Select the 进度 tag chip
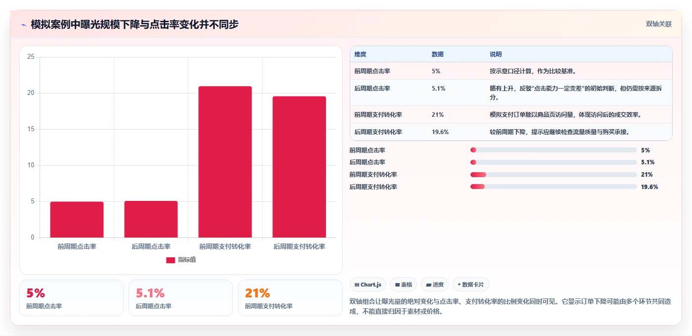The image size is (692, 336). coord(435,285)
